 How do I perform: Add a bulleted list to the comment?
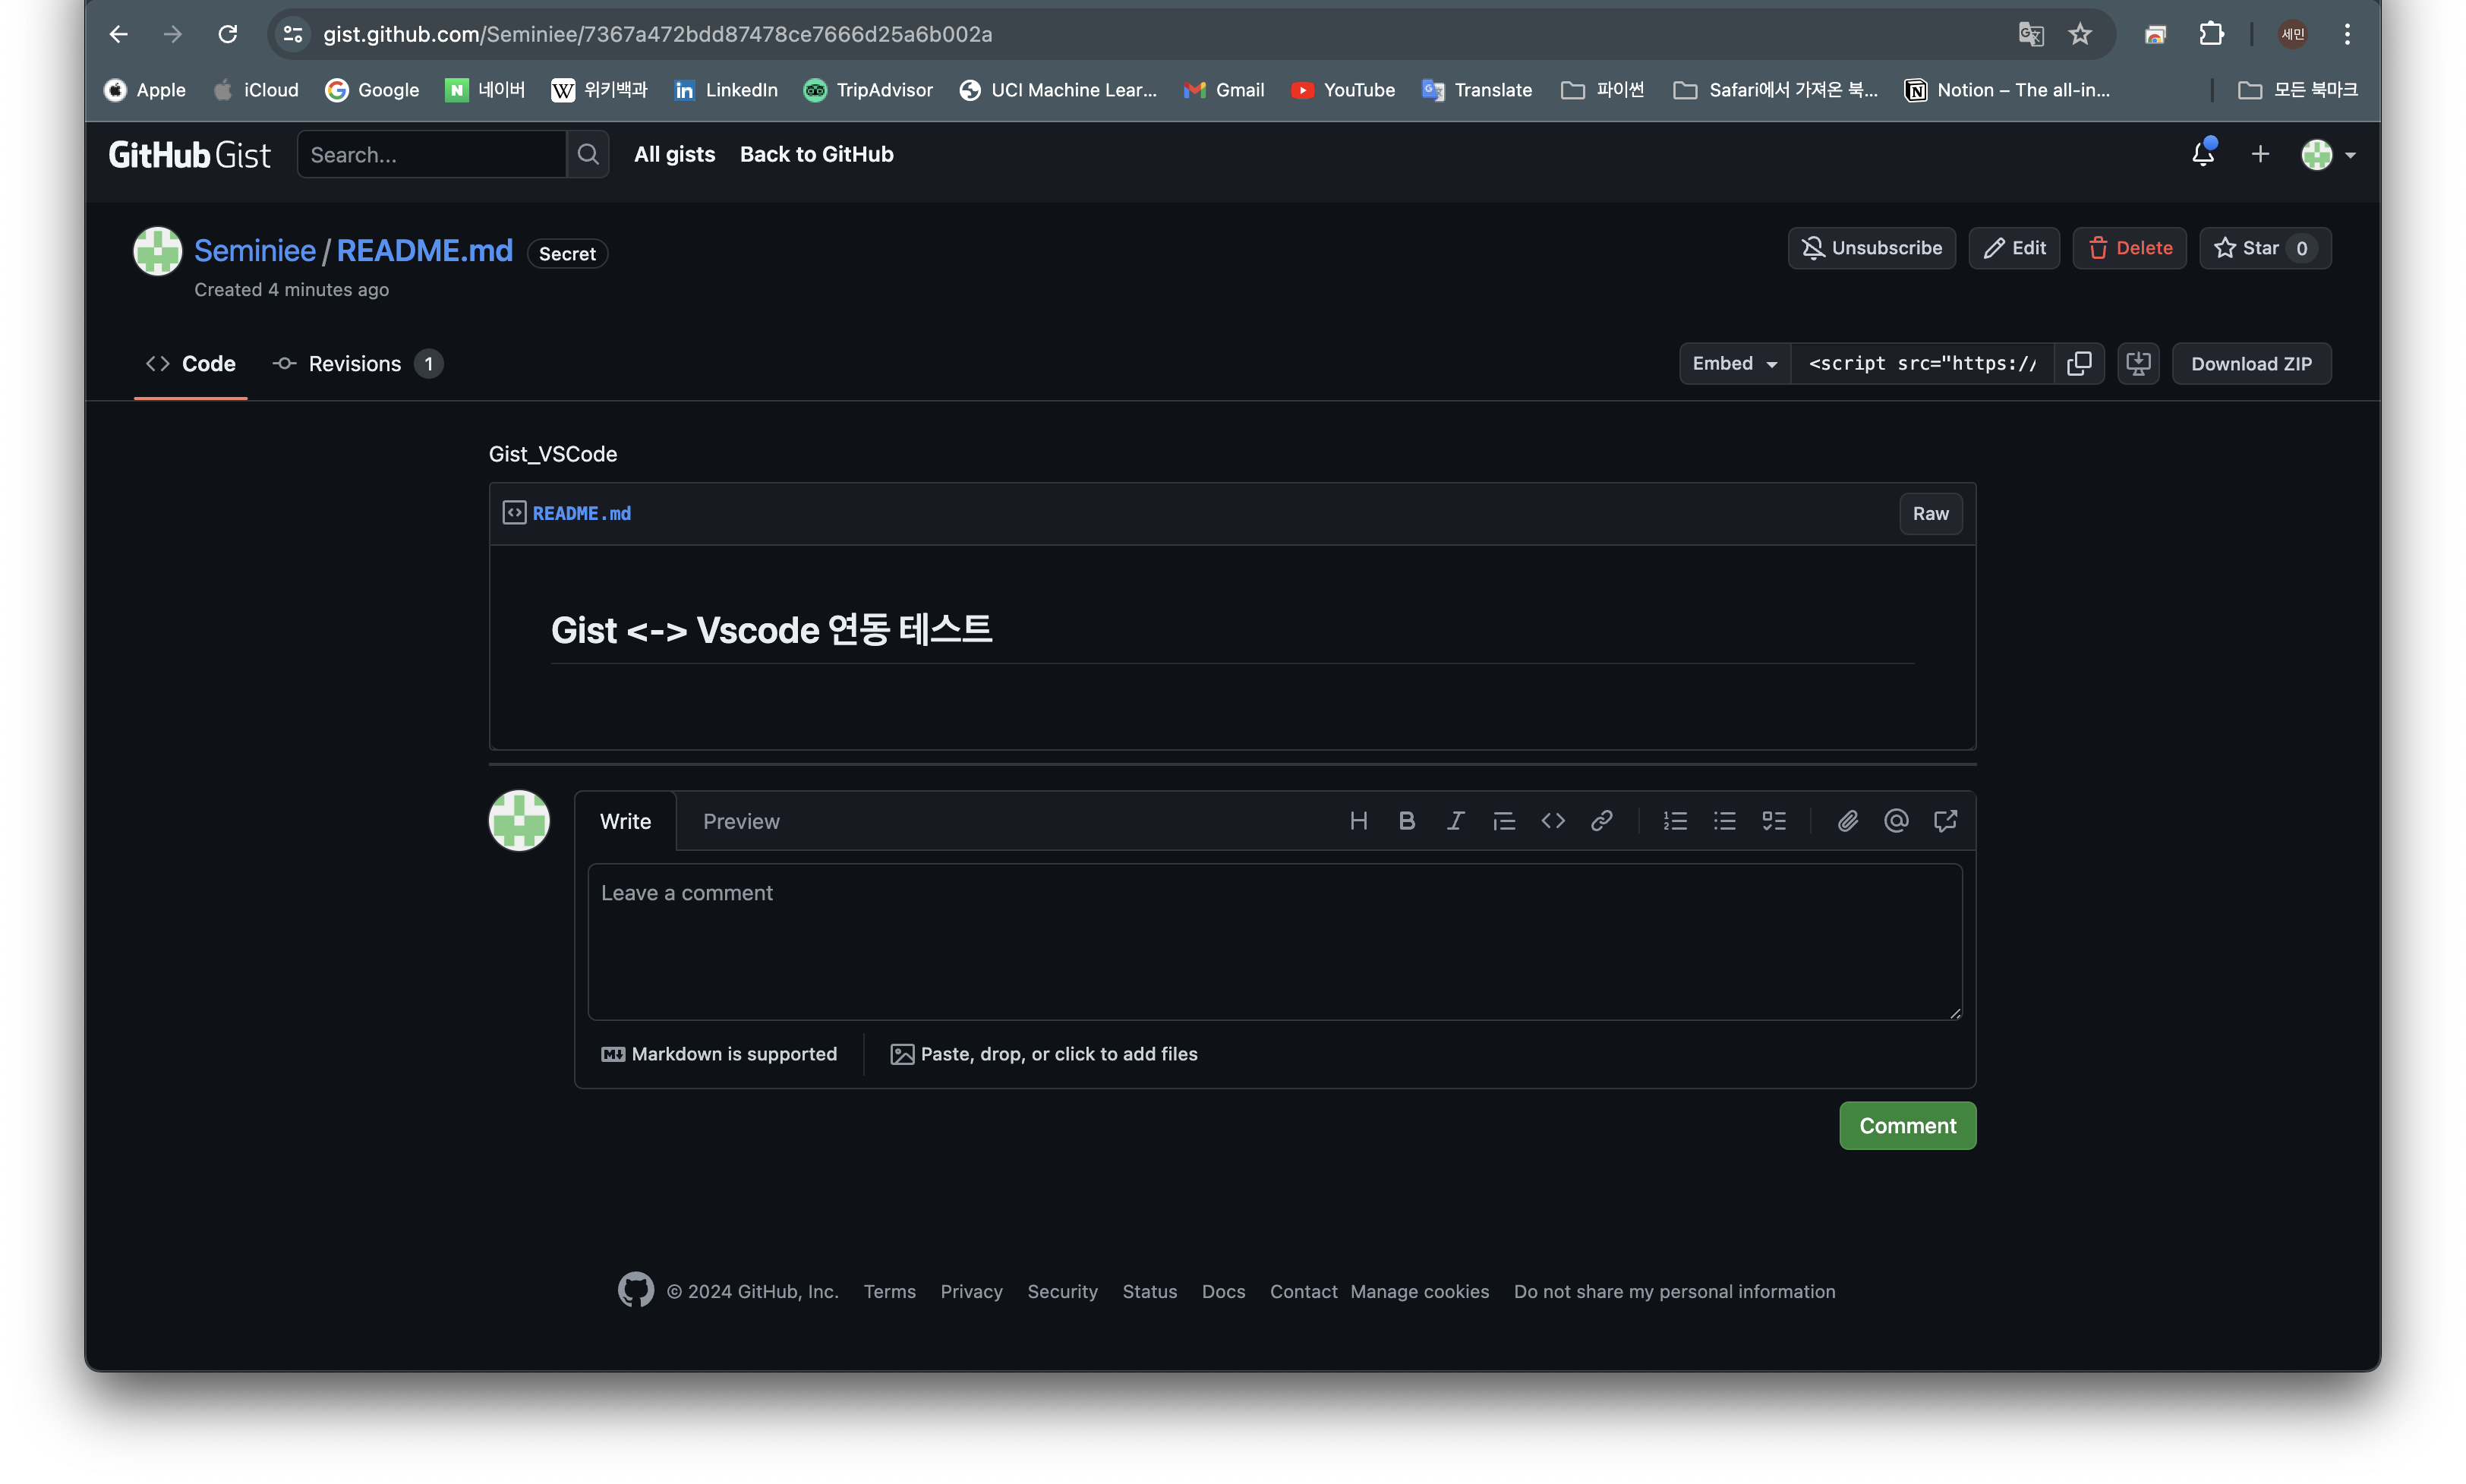point(1724,820)
